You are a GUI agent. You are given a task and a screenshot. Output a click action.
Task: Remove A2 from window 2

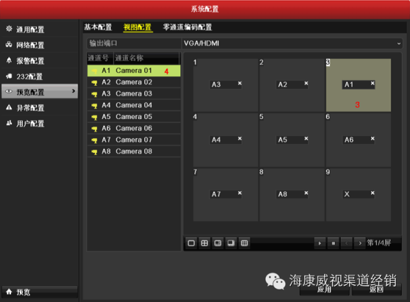click(306, 83)
